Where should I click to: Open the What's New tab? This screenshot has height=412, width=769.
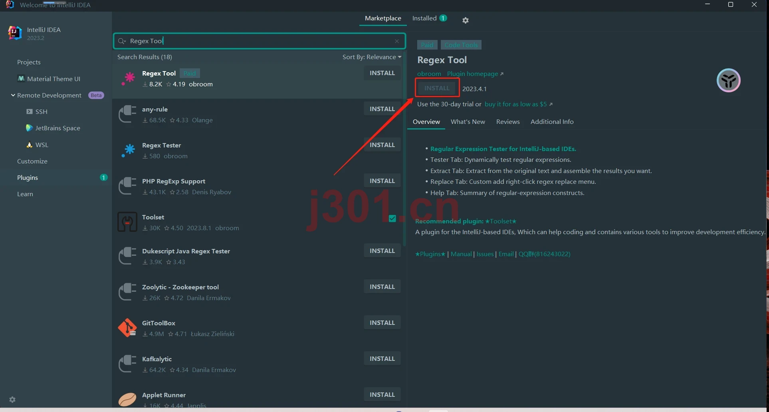point(468,122)
